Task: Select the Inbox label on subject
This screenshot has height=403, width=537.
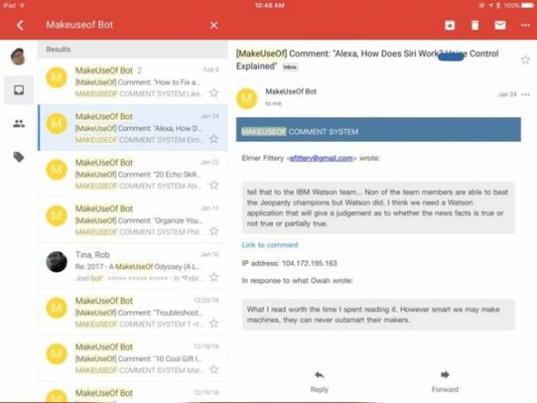Action: click(290, 67)
